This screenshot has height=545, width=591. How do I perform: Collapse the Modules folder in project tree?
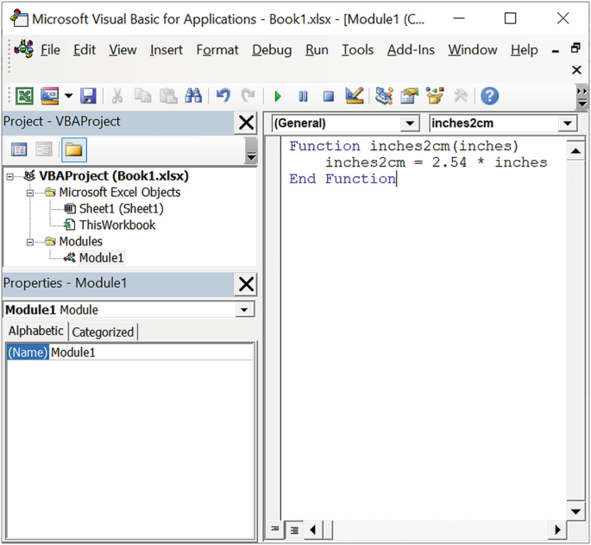pyautogui.click(x=31, y=242)
